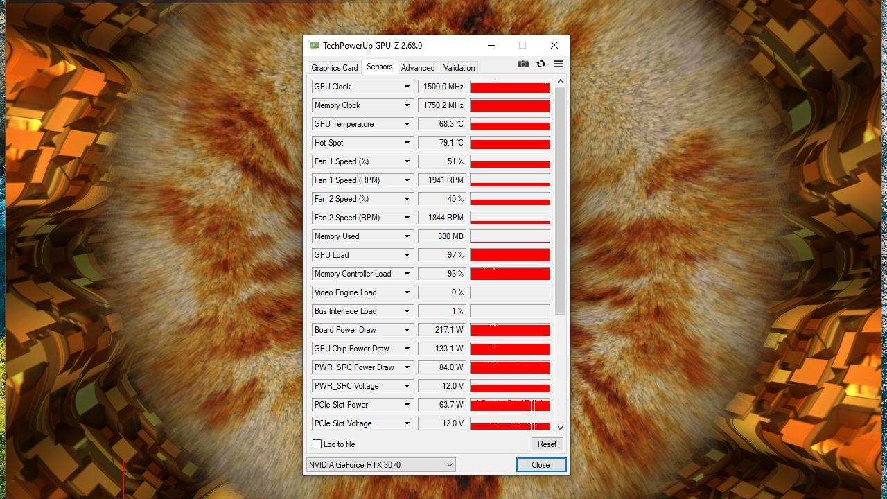Click the Memory Used value field
Screen dimensions: 887x499
442,236
